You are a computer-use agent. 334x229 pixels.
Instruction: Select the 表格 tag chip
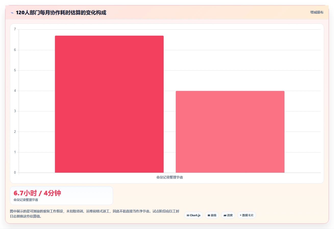[x=212, y=215]
